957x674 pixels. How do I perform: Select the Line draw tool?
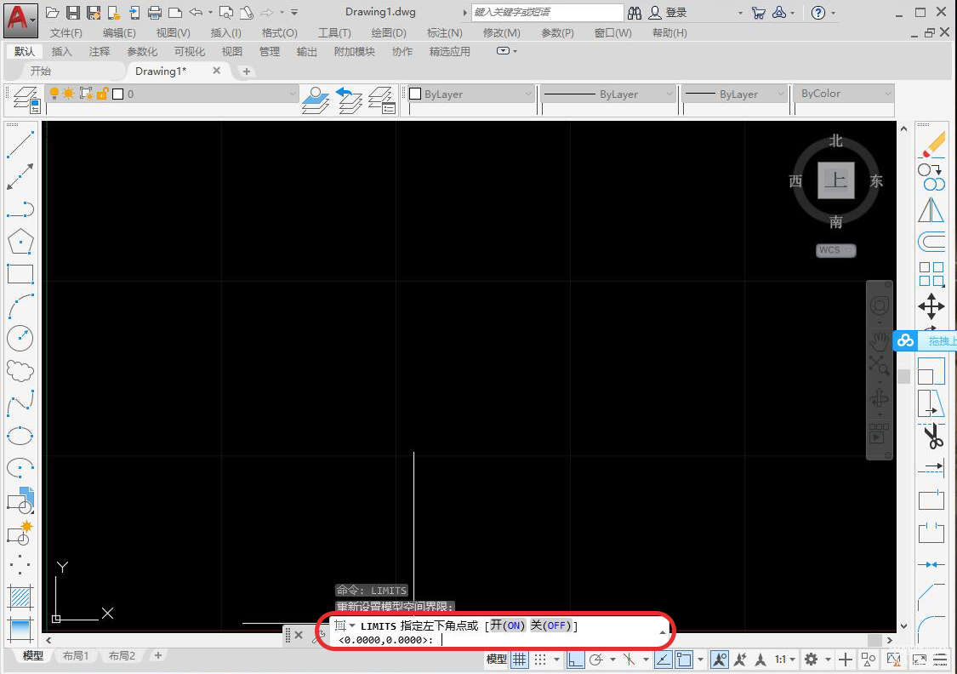[x=20, y=145]
